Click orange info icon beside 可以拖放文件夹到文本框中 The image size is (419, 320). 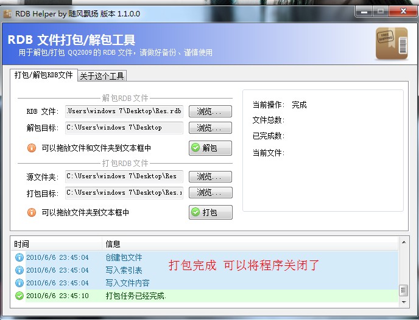[32, 212]
